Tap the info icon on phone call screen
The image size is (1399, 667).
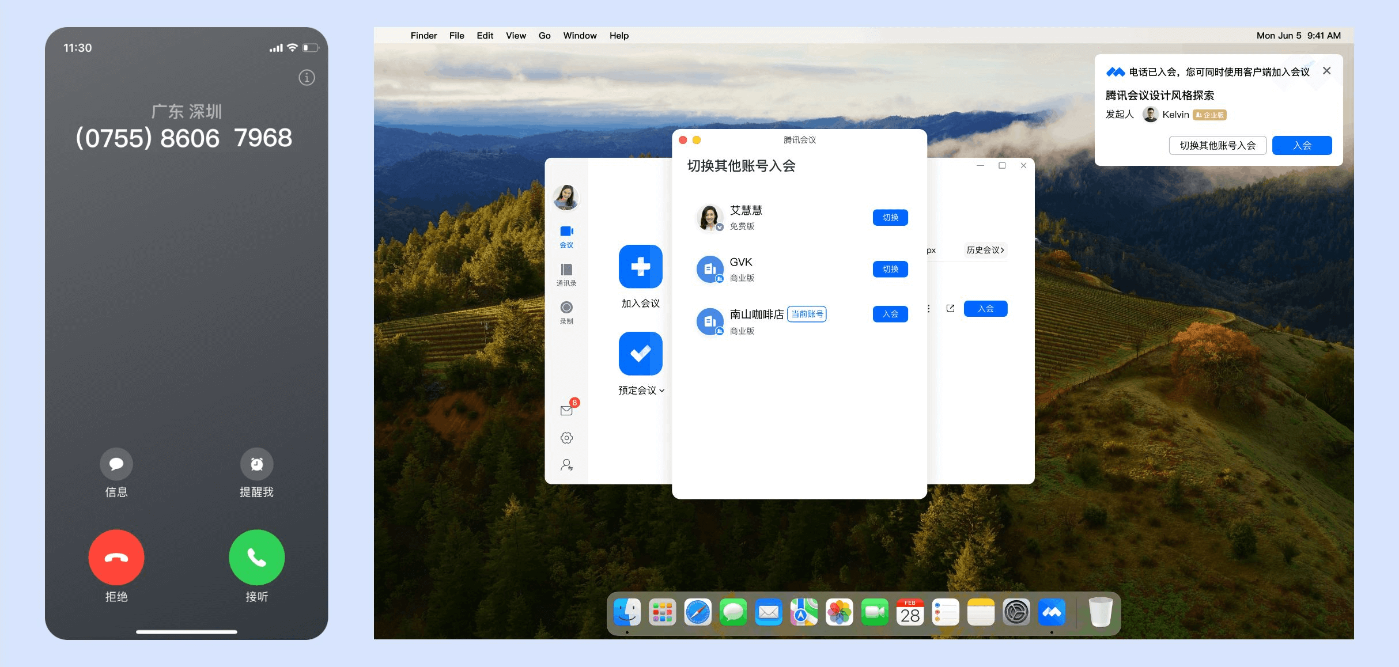tap(307, 77)
